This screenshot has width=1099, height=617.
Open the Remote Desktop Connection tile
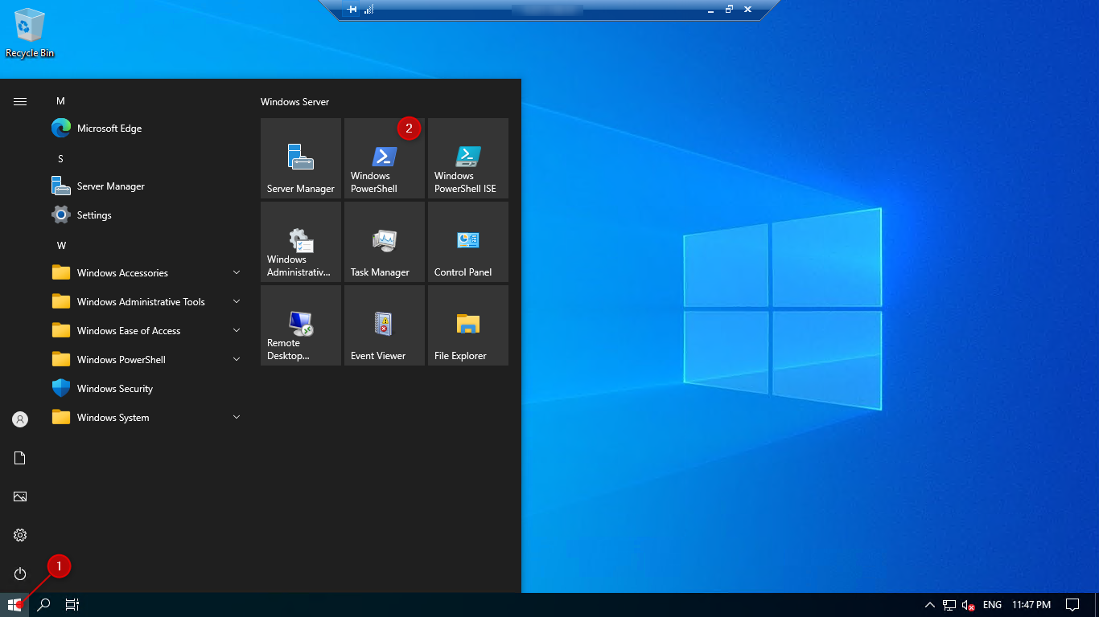point(301,325)
